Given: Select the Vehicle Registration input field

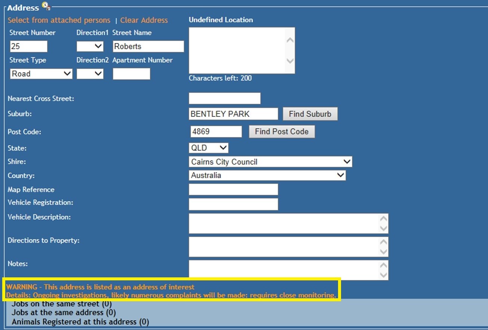Looking at the screenshot, I should tap(233, 204).
